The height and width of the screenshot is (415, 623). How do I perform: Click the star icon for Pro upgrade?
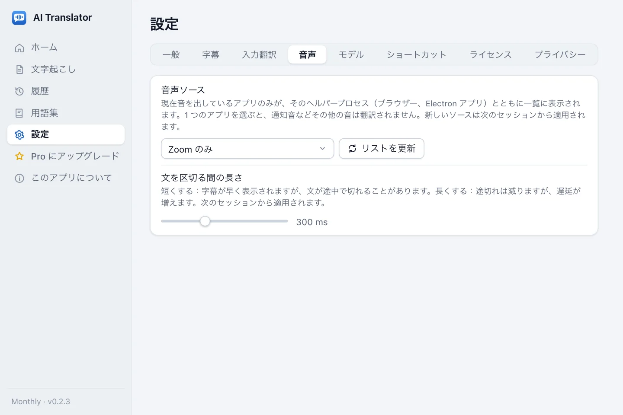point(19,156)
